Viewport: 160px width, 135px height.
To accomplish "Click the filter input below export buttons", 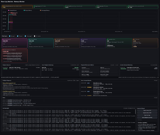I will (x=147, y=120).
